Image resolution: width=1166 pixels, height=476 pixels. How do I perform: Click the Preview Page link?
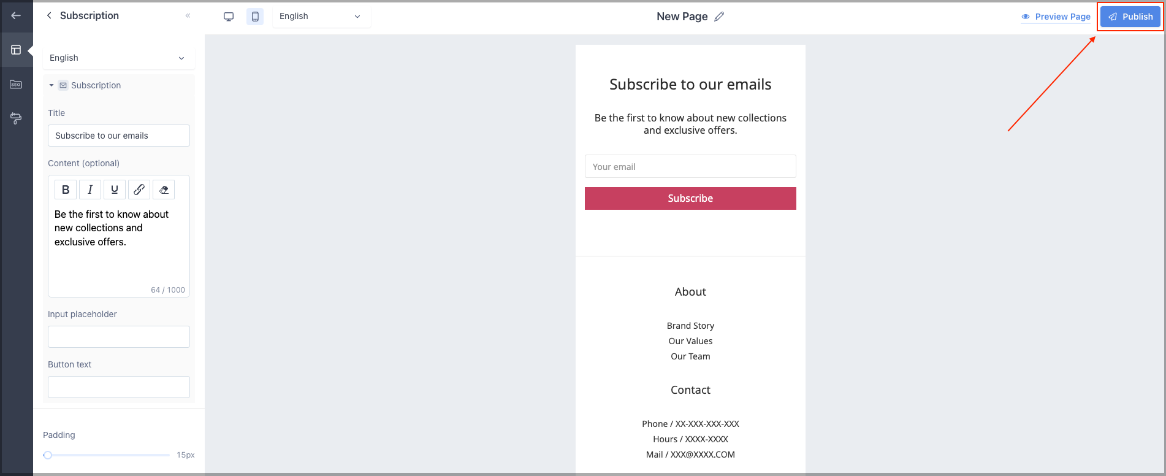click(x=1056, y=17)
